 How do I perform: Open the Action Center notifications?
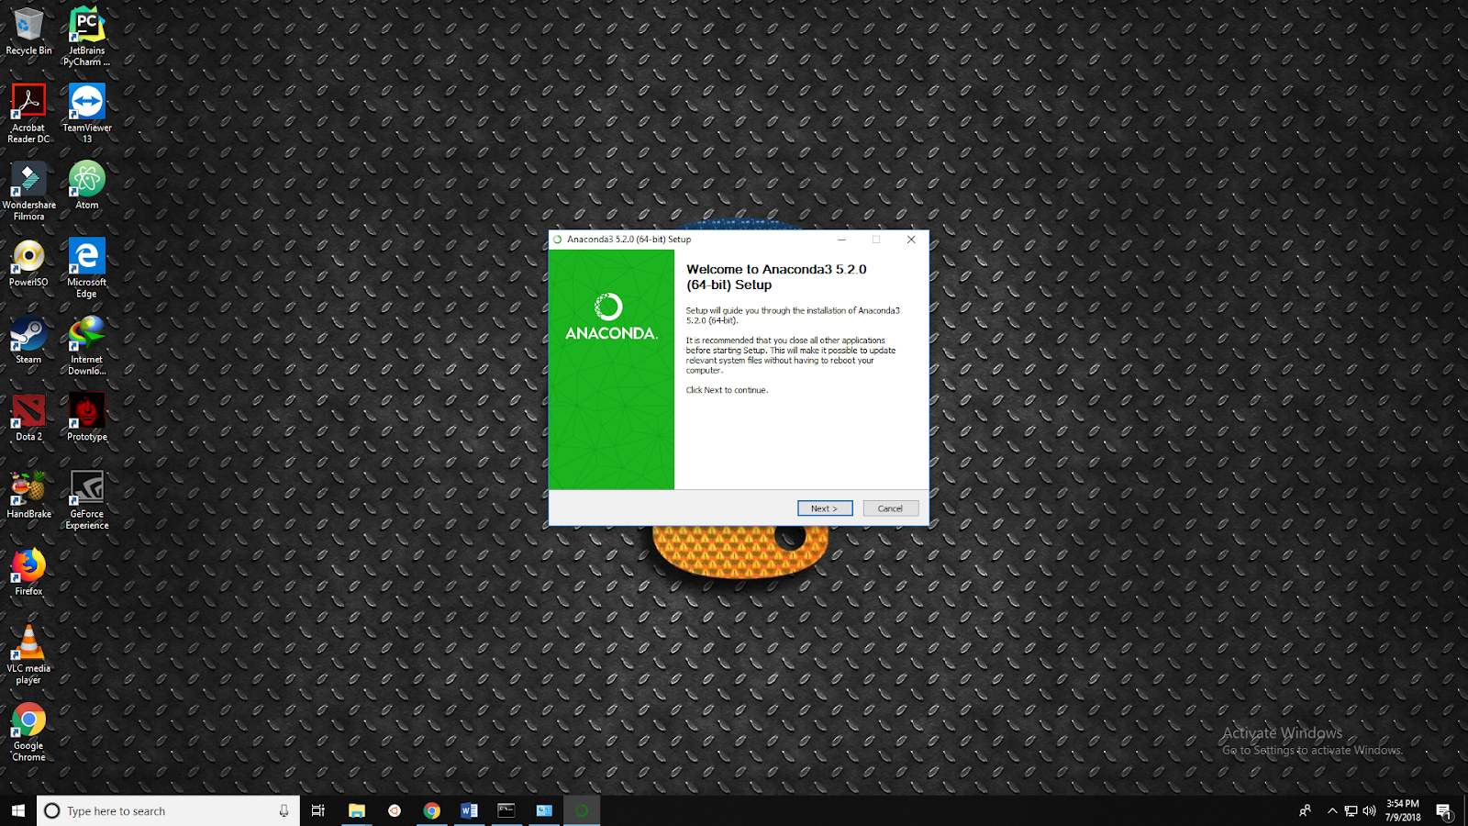(x=1444, y=810)
